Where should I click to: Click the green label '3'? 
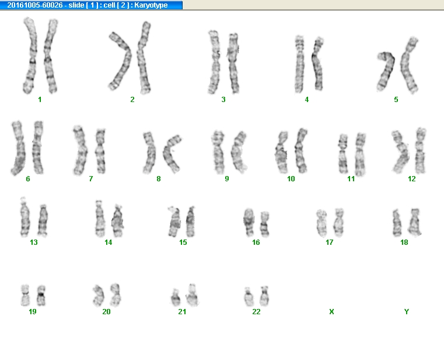pos(223,100)
